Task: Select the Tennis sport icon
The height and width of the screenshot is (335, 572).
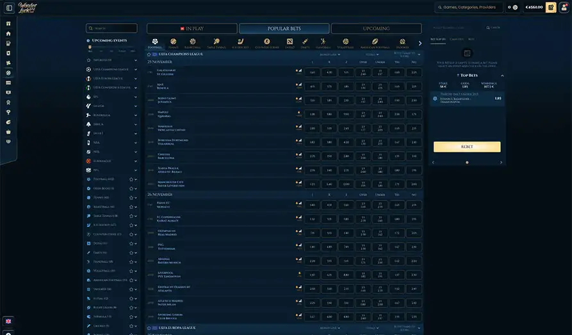Action: [x=174, y=43]
